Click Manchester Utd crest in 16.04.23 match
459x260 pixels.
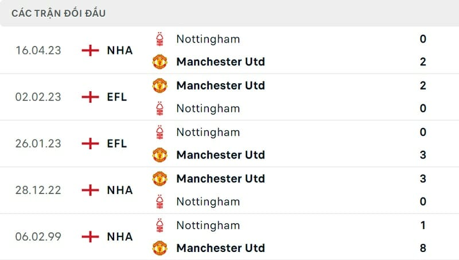tap(160, 61)
